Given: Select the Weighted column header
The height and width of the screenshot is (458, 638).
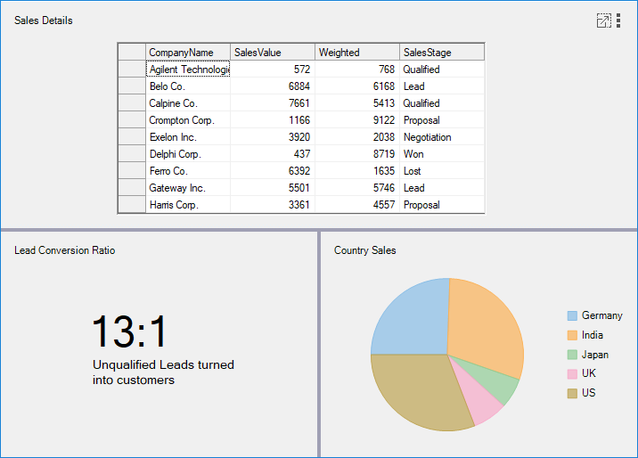Looking at the screenshot, I should pos(356,53).
